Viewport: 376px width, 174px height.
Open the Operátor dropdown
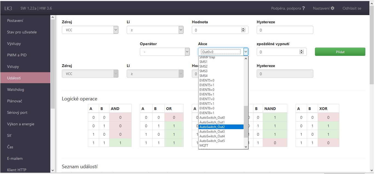pyautogui.click(x=164, y=52)
